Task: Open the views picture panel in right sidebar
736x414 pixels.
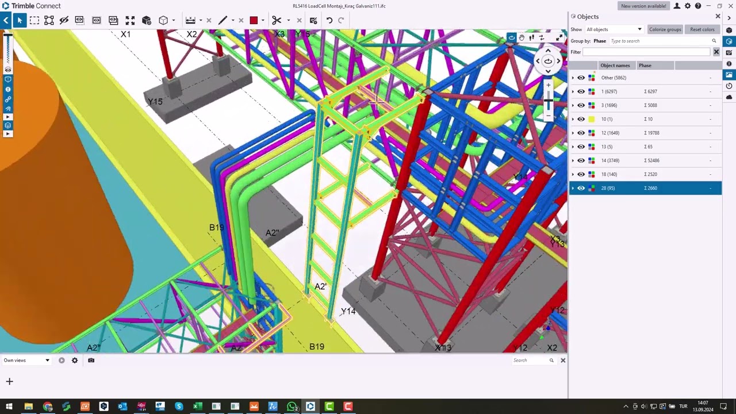Action: 729,75
